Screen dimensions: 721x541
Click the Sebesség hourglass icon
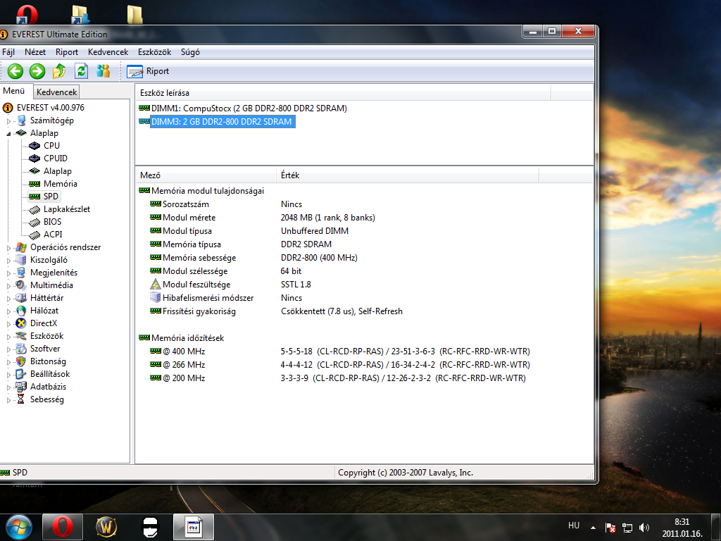(21, 400)
